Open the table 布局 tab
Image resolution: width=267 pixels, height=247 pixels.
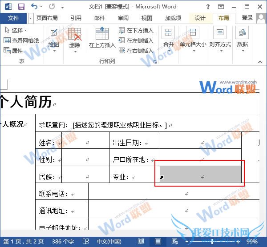coord(224,18)
